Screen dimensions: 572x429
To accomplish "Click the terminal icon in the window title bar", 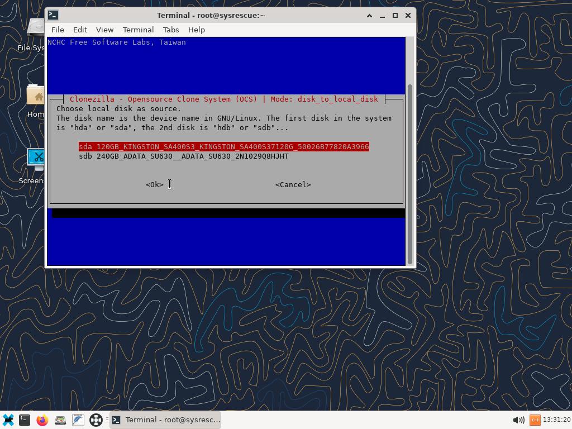I will coord(52,15).
